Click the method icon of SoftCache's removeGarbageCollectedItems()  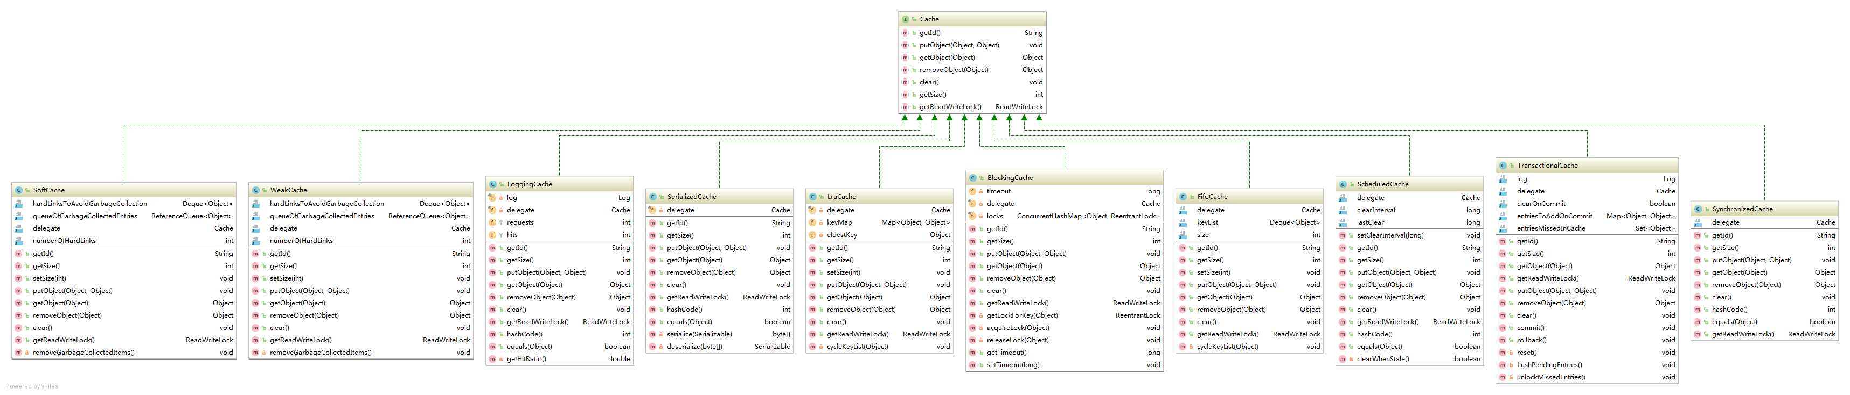click(x=18, y=353)
